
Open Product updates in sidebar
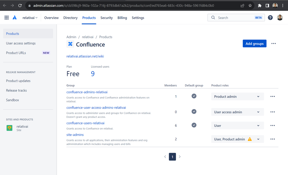coord(28,81)
